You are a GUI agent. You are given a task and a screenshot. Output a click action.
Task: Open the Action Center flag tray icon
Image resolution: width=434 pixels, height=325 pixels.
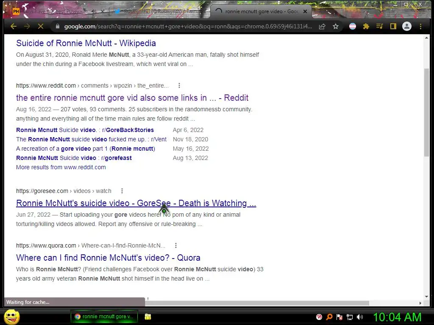coord(339,317)
